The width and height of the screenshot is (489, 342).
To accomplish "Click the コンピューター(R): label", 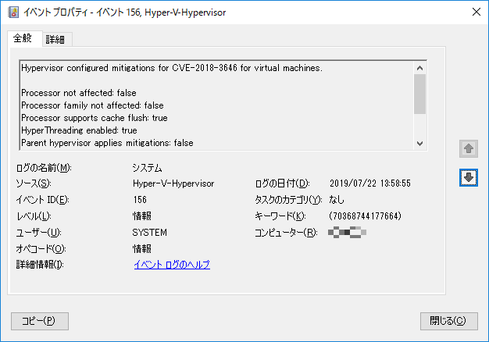I will (x=286, y=233).
